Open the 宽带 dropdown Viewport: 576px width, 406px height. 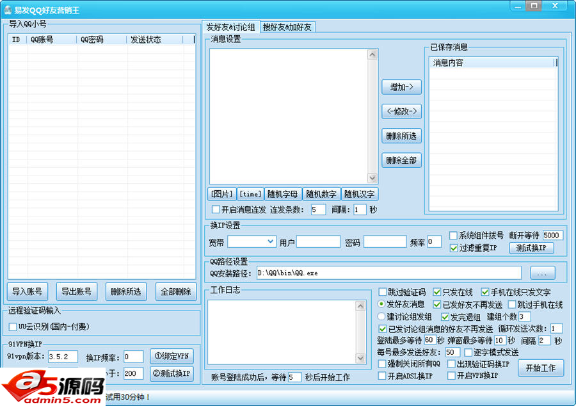252,242
